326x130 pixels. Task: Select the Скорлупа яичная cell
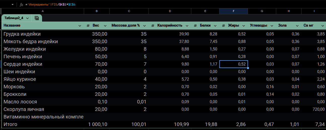[43, 109]
